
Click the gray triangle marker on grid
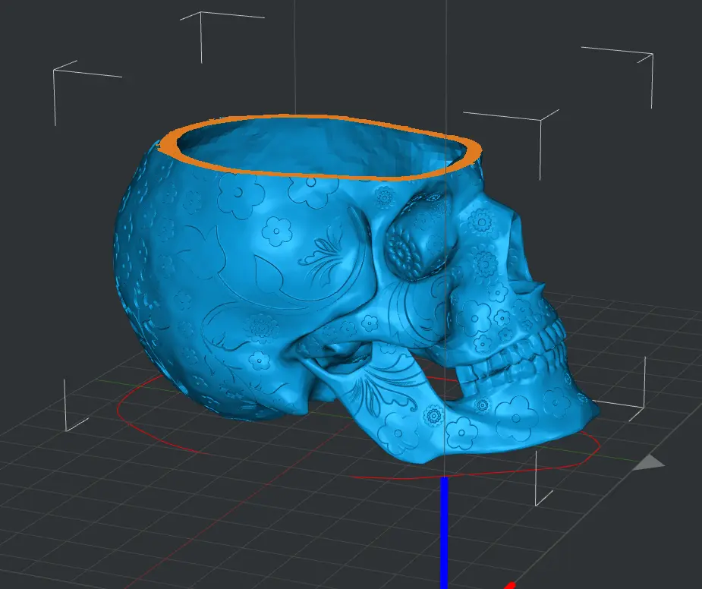point(647,462)
